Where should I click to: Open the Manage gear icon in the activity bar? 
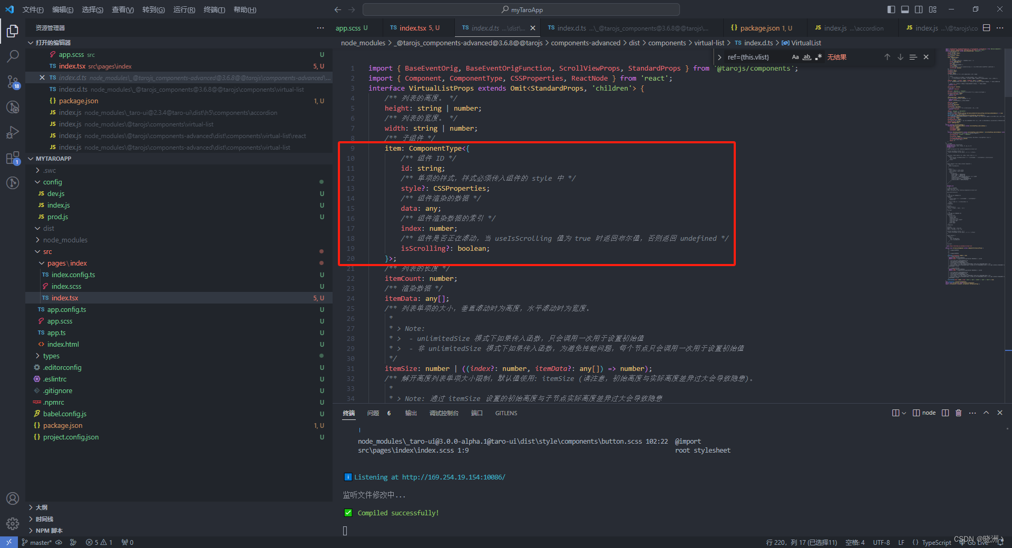click(x=13, y=523)
